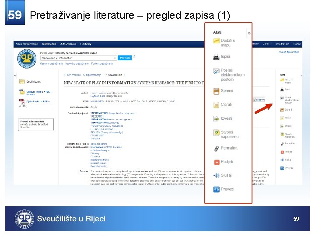Click the Suzi pretraživanje link

92,75
